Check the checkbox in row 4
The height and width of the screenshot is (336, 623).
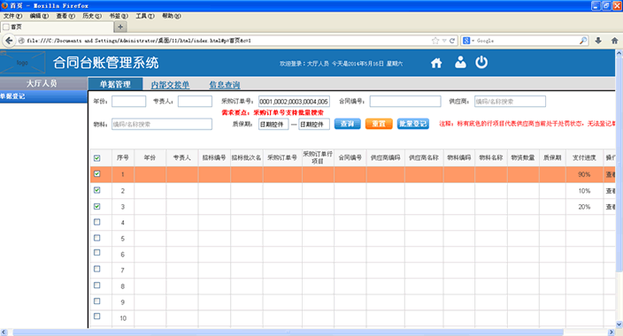tap(97, 222)
